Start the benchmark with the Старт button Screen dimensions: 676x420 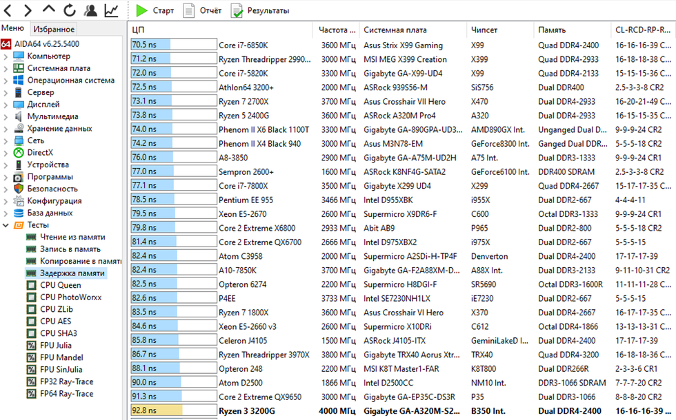(x=155, y=11)
